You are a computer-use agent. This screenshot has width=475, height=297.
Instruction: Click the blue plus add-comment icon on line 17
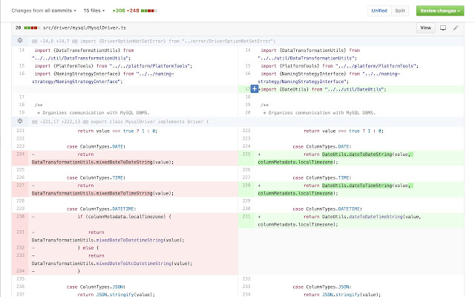click(x=255, y=89)
